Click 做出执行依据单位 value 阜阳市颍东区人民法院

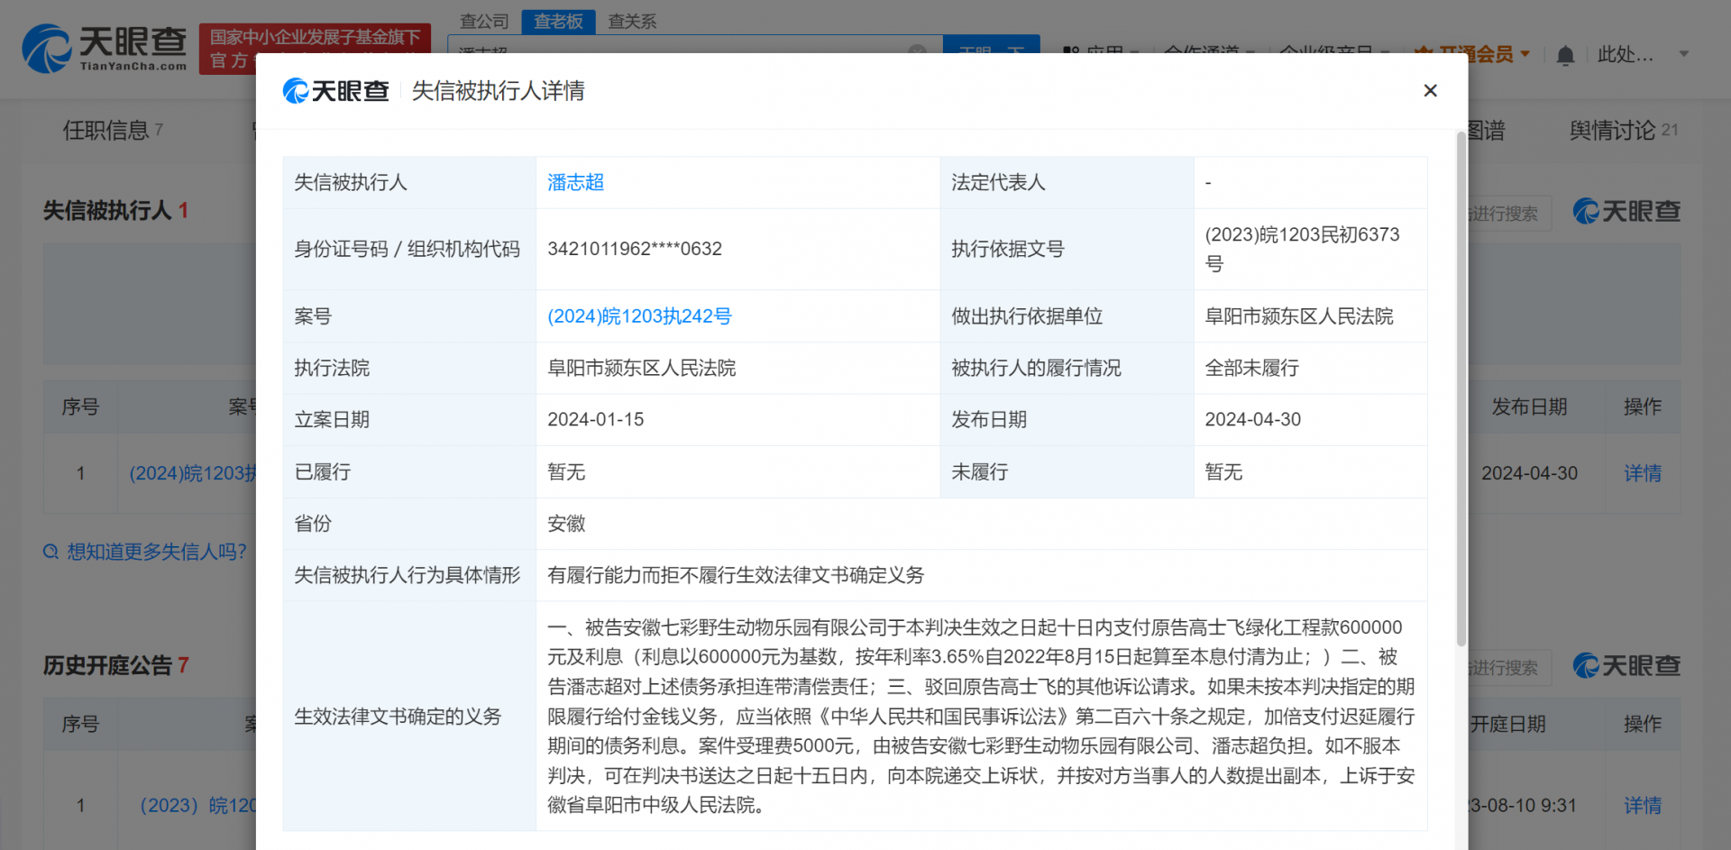coord(1299,316)
